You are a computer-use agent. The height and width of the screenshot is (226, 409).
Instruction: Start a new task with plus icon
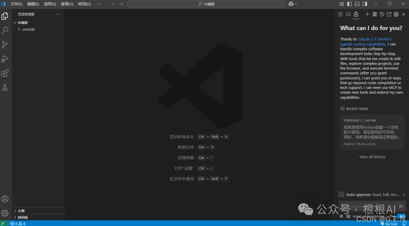click(367, 14)
